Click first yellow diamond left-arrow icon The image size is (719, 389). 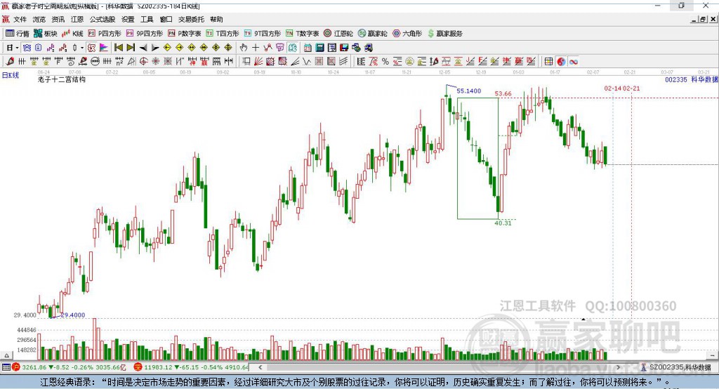pyautogui.click(x=167, y=48)
